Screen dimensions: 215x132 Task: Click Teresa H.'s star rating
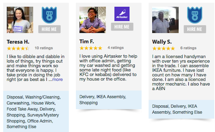(18, 48)
